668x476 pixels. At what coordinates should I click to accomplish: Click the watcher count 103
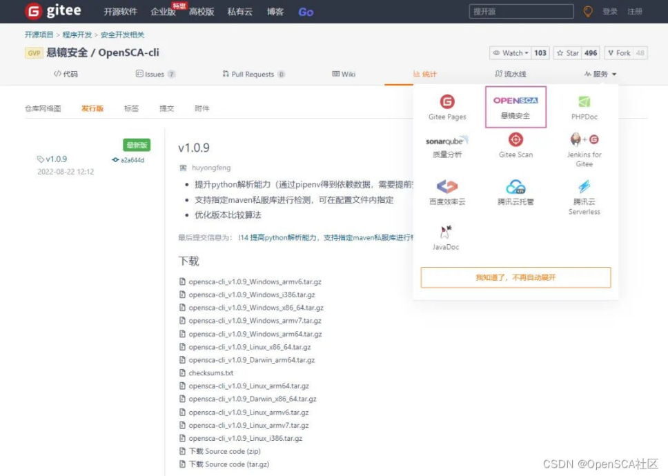(540, 53)
